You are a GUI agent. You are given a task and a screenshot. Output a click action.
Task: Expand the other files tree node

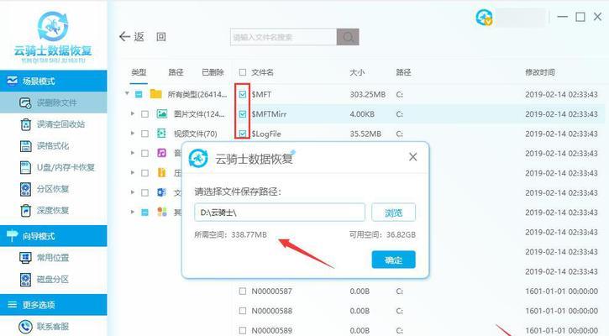(x=133, y=212)
